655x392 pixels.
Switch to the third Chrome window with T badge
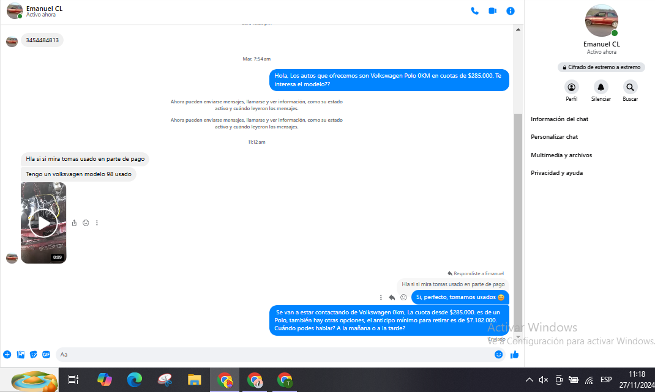[x=285, y=380]
